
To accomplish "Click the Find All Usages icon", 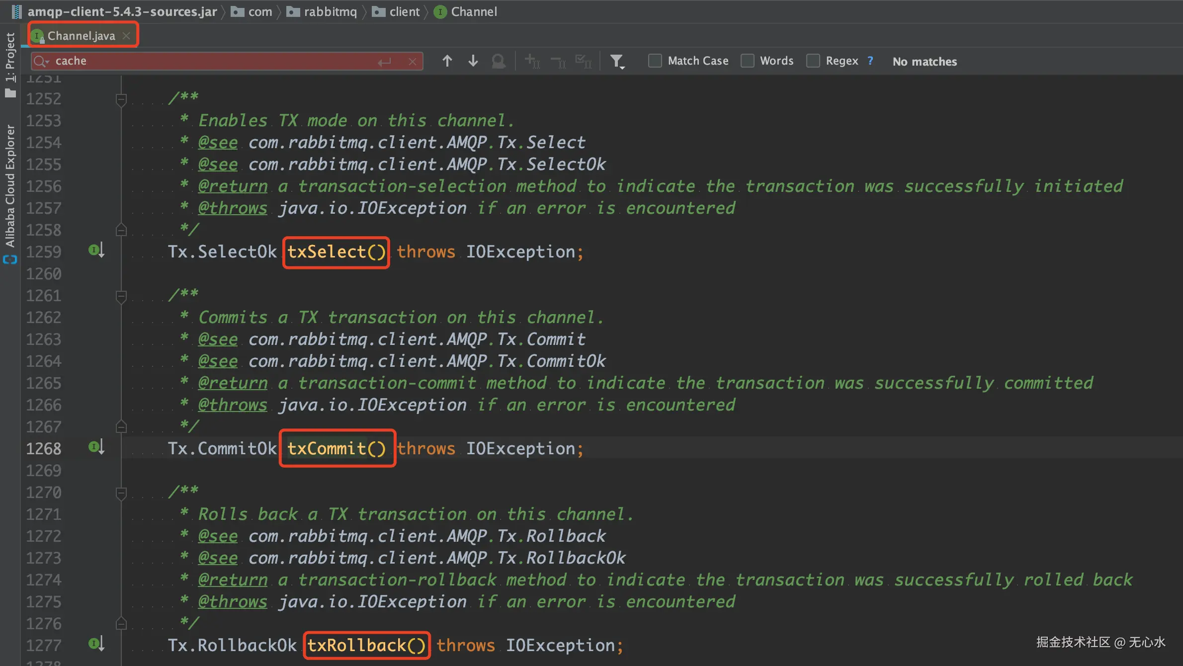I will click(x=498, y=61).
